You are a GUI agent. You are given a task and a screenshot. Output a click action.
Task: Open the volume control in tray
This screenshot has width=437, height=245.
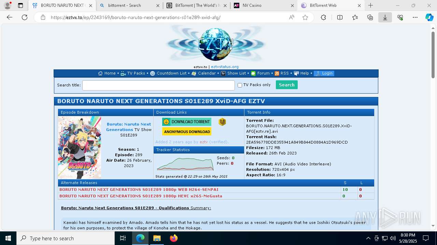tap(393, 238)
